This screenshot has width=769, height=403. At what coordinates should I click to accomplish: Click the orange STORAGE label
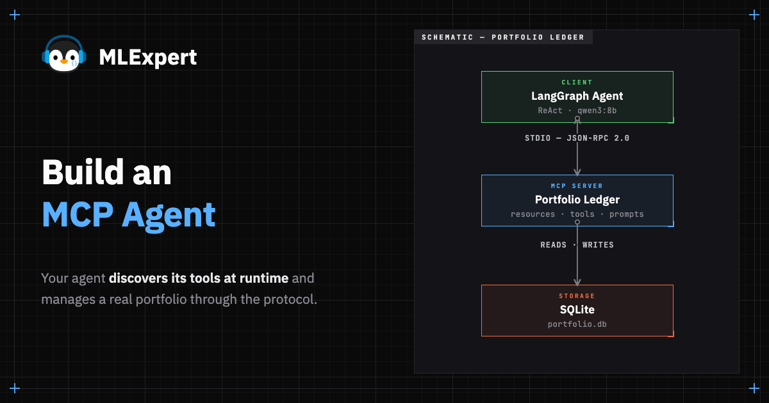click(x=577, y=296)
